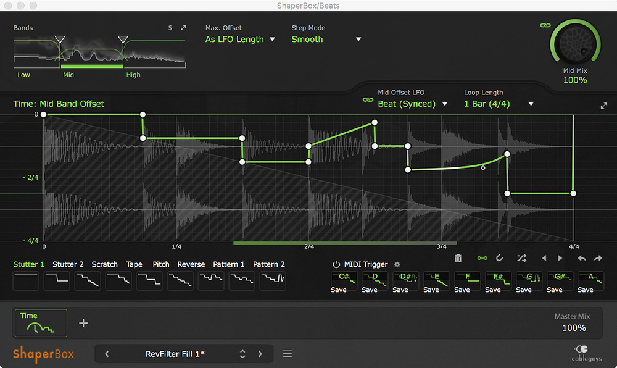
Task: Select the Time shaper tab
Action: click(41, 323)
